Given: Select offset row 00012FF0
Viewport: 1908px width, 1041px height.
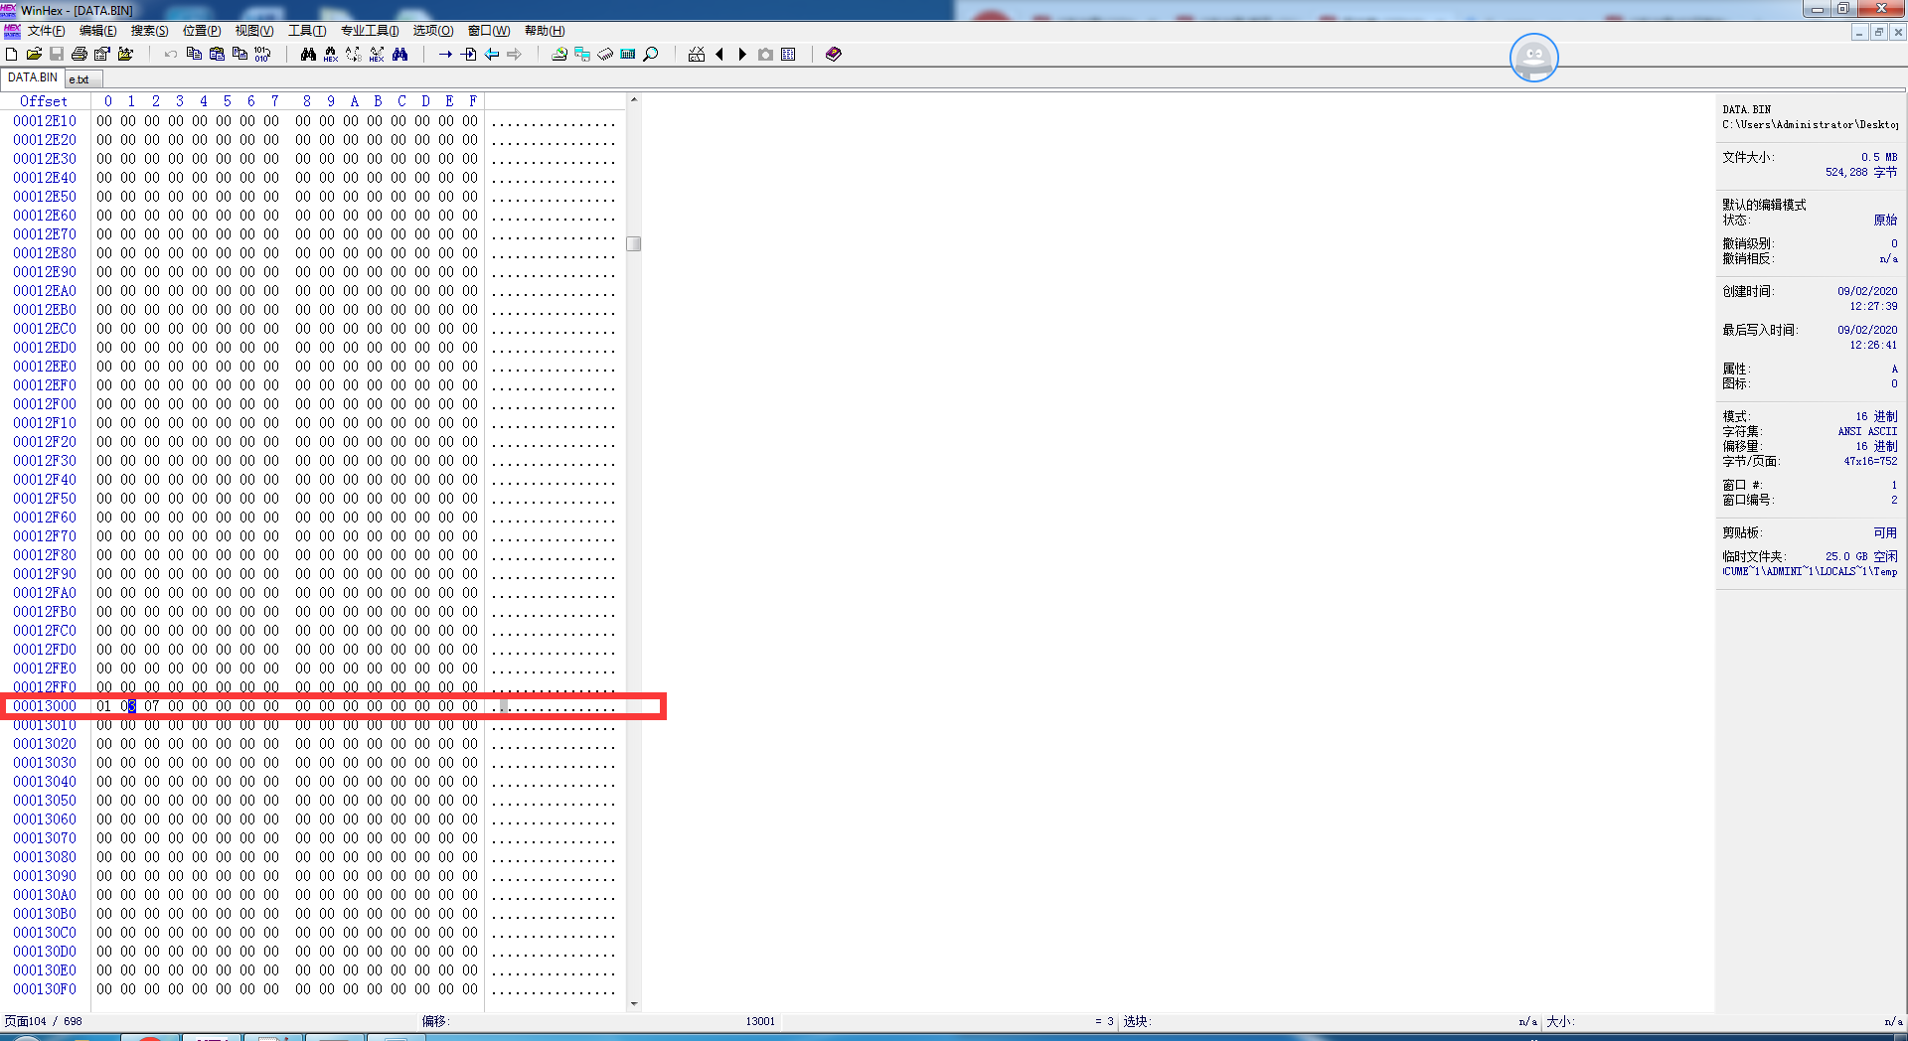Looking at the screenshot, I should [45, 687].
